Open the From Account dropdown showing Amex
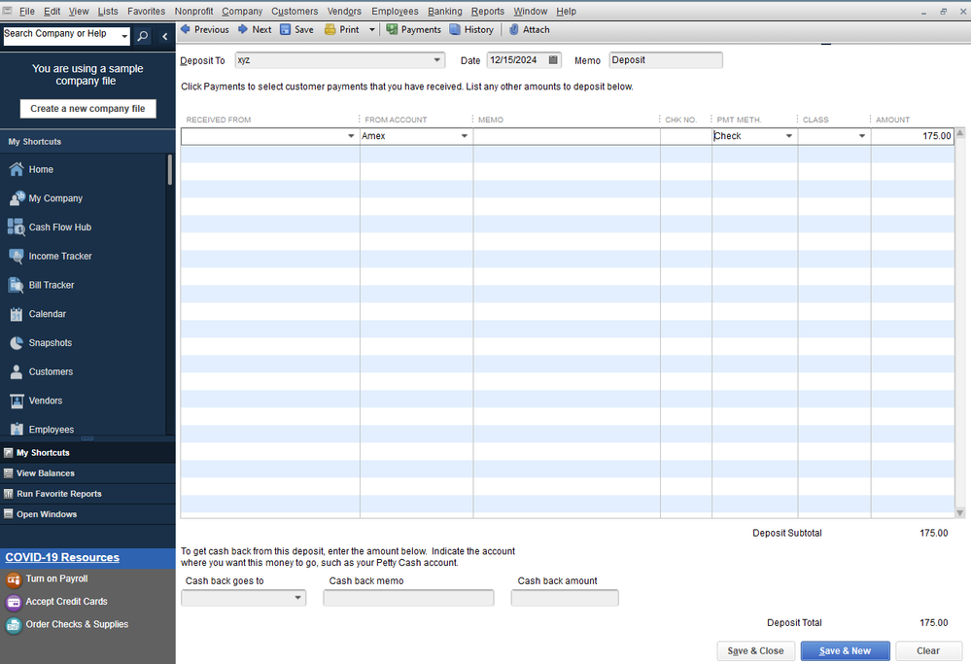Image resolution: width=971 pixels, height=664 pixels. pyautogui.click(x=464, y=136)
